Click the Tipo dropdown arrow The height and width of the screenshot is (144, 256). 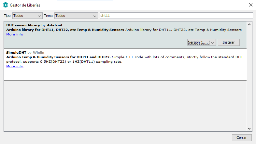(40, 16)
